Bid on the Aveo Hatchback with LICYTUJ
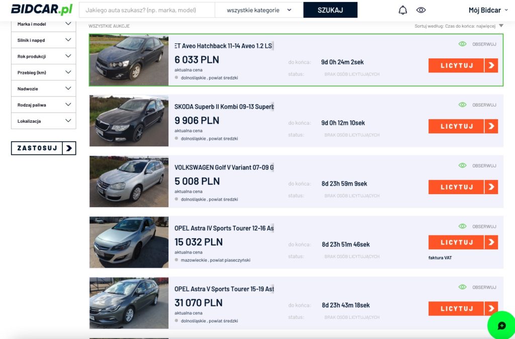 (457, 65)
